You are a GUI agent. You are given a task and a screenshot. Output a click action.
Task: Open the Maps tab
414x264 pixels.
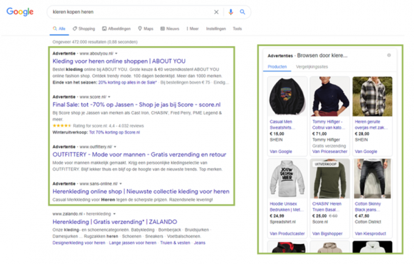pyautogui.click(x=146, y=28)
